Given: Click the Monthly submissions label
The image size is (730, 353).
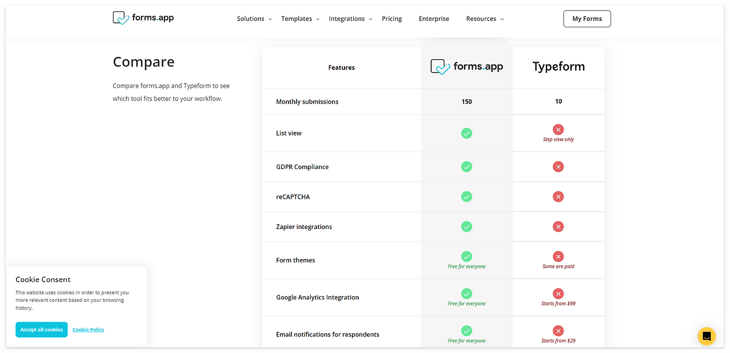Looking at the screenshot, I should (x=307, y=102).
